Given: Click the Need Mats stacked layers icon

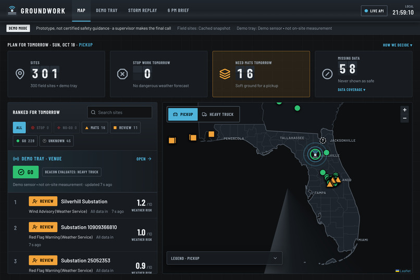Looking at the screenshot, I should click(x=225, y=74).
